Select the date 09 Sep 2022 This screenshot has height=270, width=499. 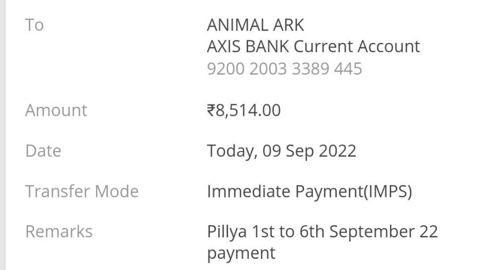point(309,151)
